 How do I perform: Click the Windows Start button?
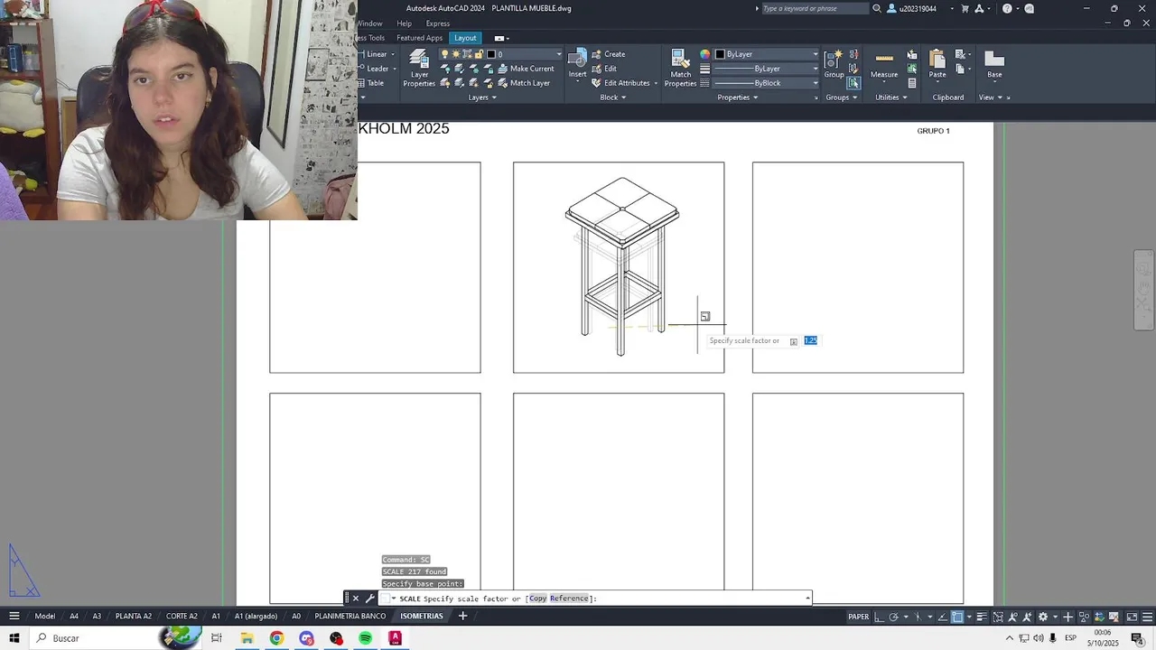click(x=14, y=638)
